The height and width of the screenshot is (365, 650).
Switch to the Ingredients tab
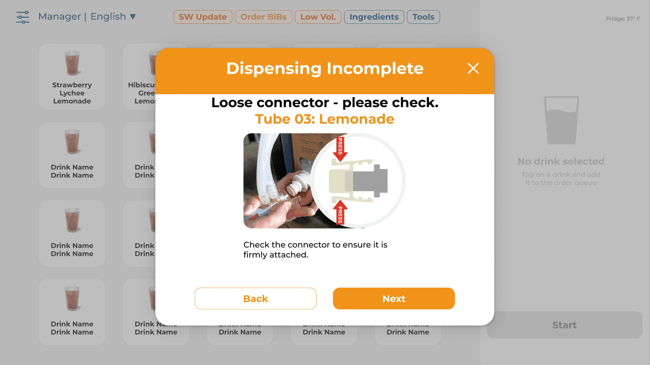pyautogui.click(x=374, y=17)
